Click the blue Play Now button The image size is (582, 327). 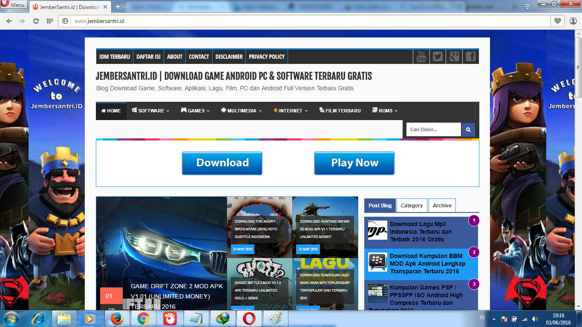[x=354, y=163]
